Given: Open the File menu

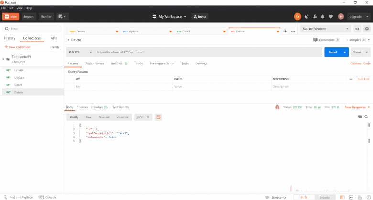Looking at the screenshot, I should 3,8.
